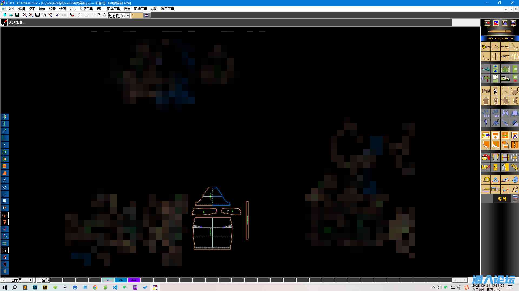
Task: Click the Redo arrow
Action: point(64,15)
